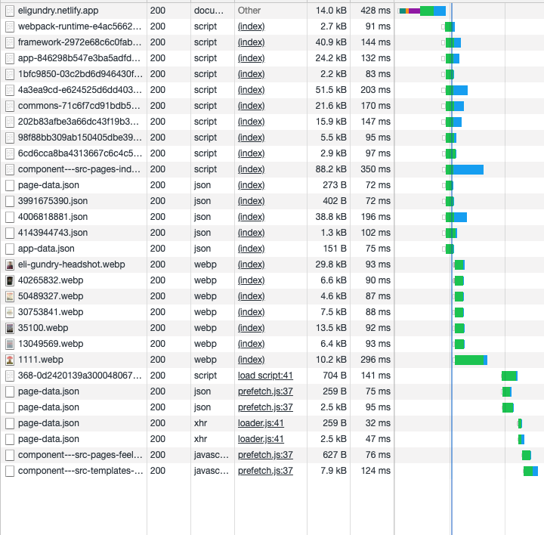Select the eligundry.netlify.app request
The image size is (544, 535).
(58, 11)
